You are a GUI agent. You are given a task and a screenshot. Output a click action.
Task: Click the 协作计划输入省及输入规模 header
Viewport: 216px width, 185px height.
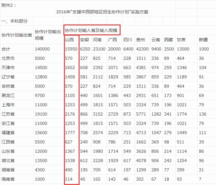click(91, 30)
